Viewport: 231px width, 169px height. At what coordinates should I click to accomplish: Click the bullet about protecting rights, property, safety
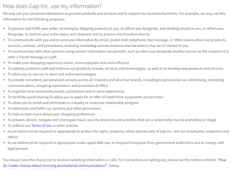point(115,134)
